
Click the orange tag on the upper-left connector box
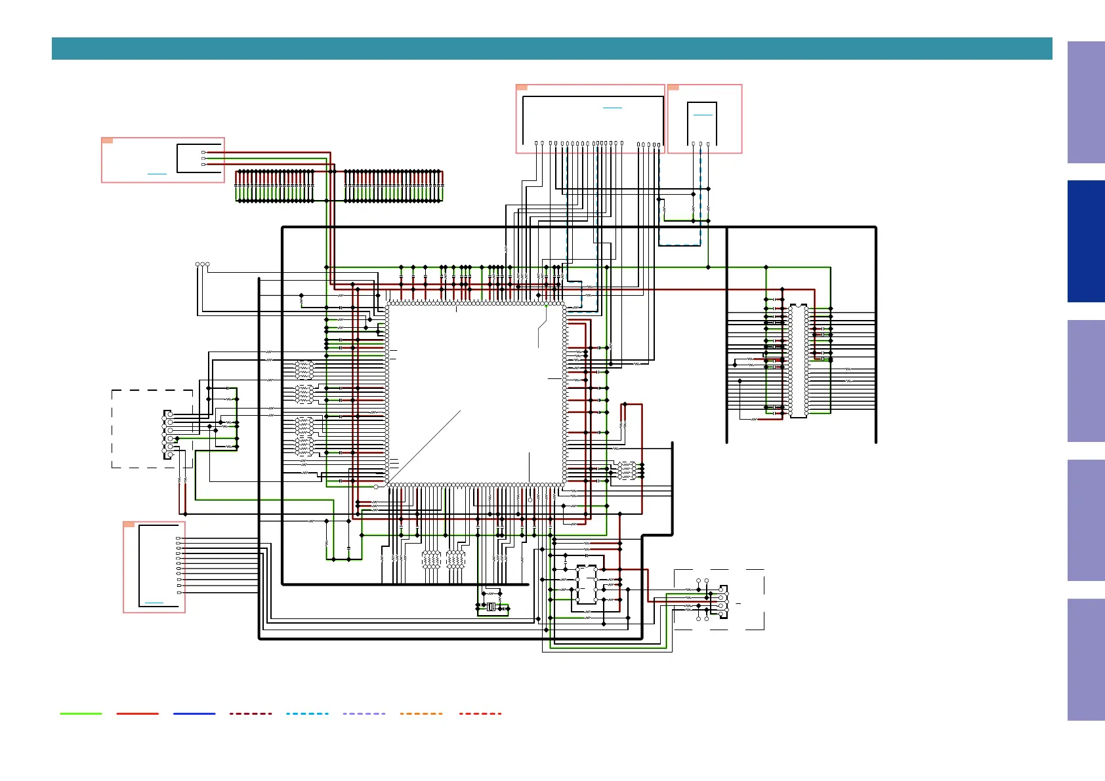pos(108,140)
